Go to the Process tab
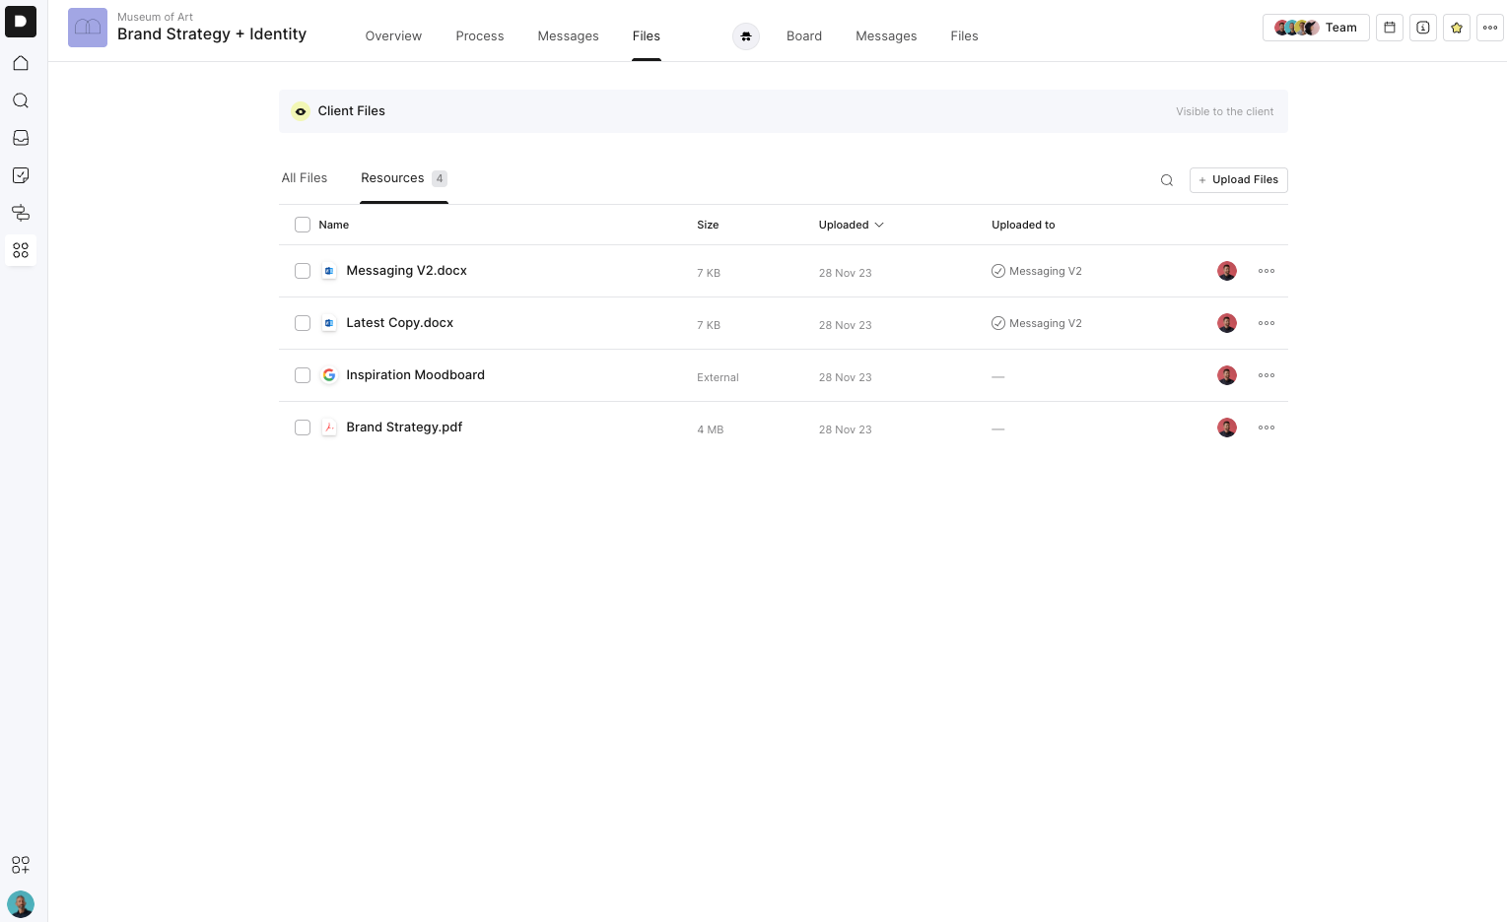Image resolution: width=1507 pixels, height=922 pixels. pyautogui.click(x=480, y=35)
